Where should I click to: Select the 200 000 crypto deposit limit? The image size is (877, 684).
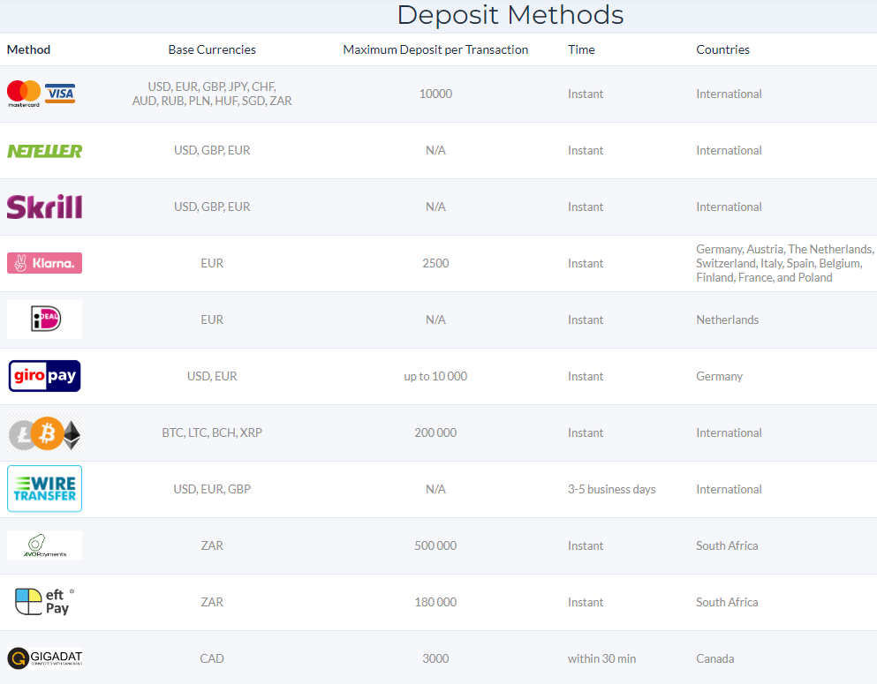435,432
